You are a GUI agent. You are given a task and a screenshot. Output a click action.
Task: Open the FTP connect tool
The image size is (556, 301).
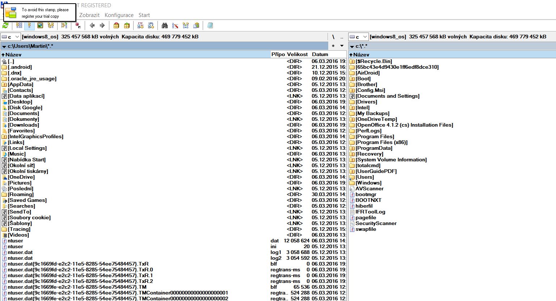140,25
